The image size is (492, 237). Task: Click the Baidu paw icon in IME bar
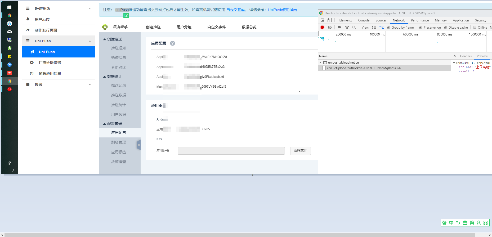[444, 223]
